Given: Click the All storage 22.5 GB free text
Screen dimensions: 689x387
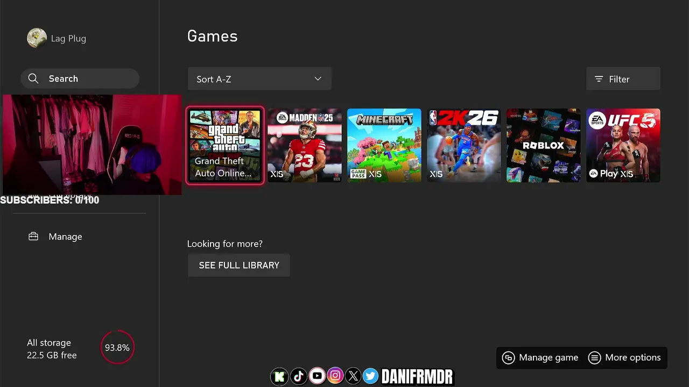Looking at the screenshot, I should click(x=52, y=349).
